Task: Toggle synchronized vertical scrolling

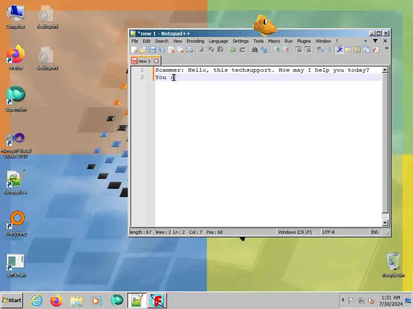Action: (x=298, y=49)
